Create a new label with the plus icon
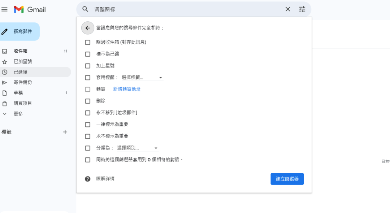The height and width of the screenshot is (213, 390). [65, 132]
